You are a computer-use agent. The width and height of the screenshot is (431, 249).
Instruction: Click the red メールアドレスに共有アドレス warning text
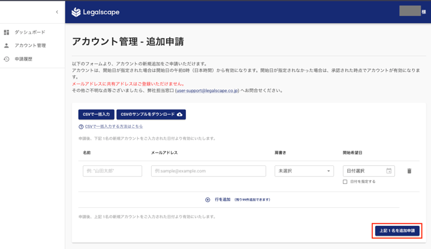point(129,84)
